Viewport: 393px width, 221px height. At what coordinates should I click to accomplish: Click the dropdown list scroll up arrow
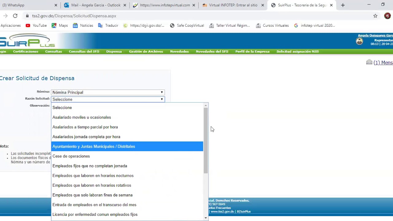click(206, 106)
